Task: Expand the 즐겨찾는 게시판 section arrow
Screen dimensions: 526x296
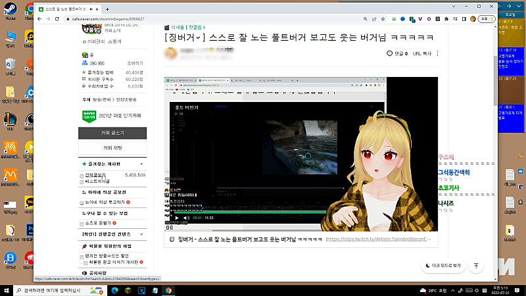Action: [x=141, y=163]
